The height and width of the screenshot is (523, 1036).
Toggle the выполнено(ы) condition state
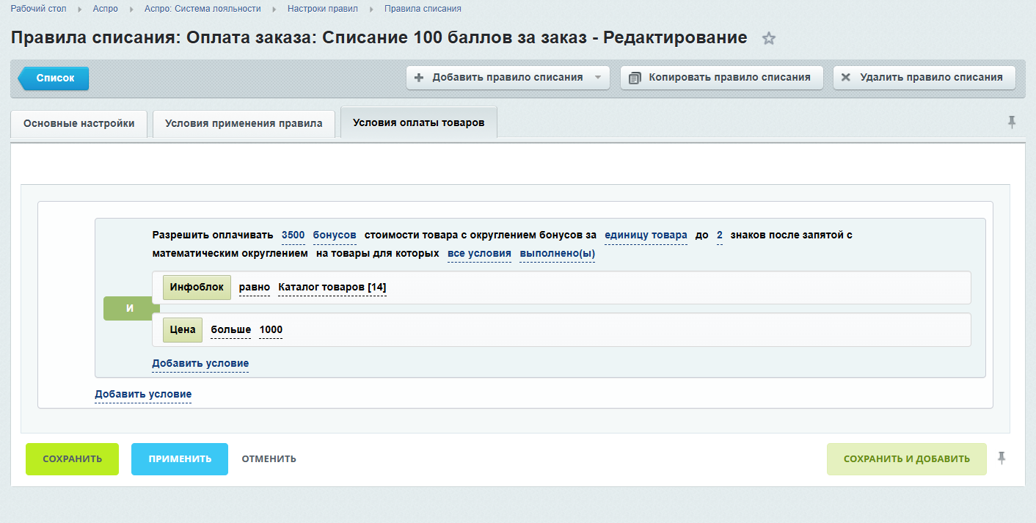coord(557,254)
